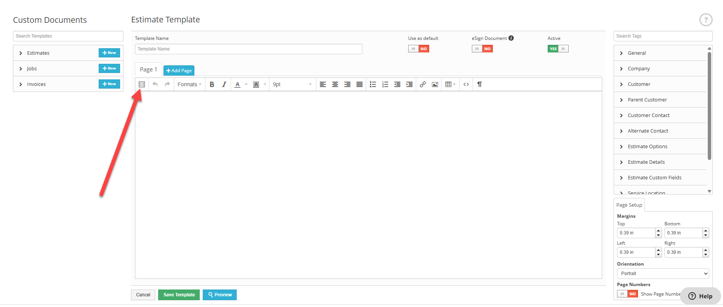
Task: Click the page break icon in editor toolbar
Action: 142,84
